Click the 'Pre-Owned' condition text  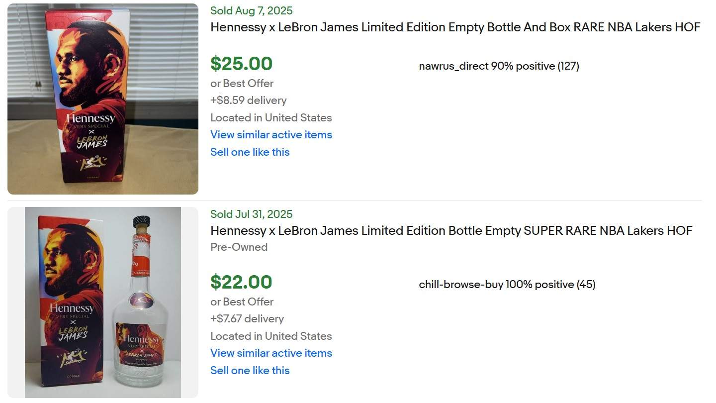coord(239,247)
